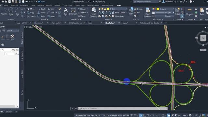This screenshot has width=208, height=117.
Task: Click Edit in Block panel
Action: (x=137, y=13)
